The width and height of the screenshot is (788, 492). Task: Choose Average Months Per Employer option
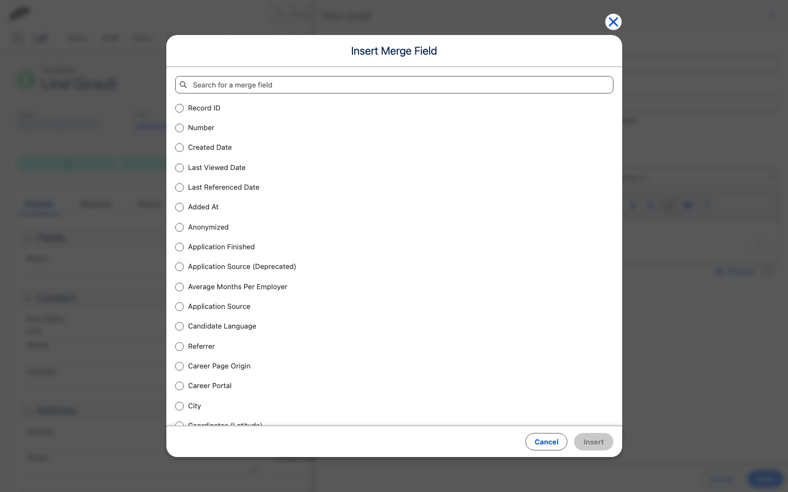point(179,287)
